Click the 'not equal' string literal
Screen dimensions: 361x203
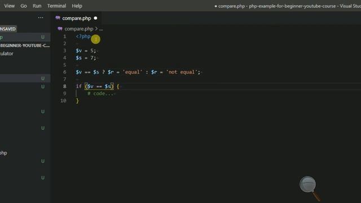(182, 72)
